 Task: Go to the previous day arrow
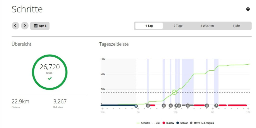15,26
